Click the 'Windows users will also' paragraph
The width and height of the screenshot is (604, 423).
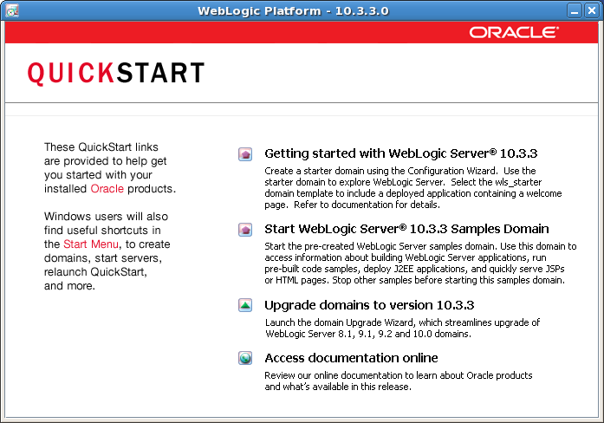[x=107, y=251]
